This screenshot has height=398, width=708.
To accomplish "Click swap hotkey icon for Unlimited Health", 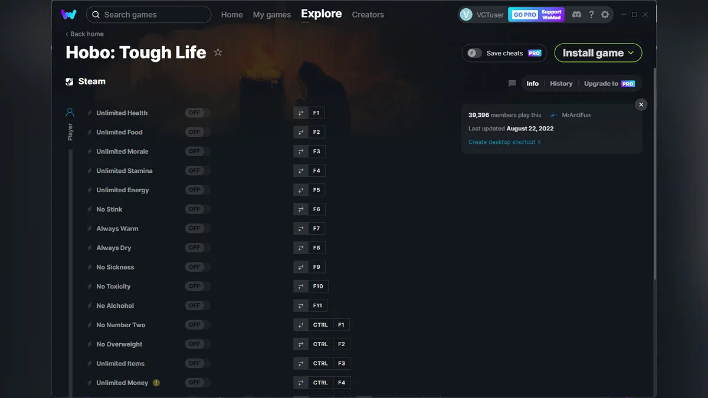I will (301, 113).
